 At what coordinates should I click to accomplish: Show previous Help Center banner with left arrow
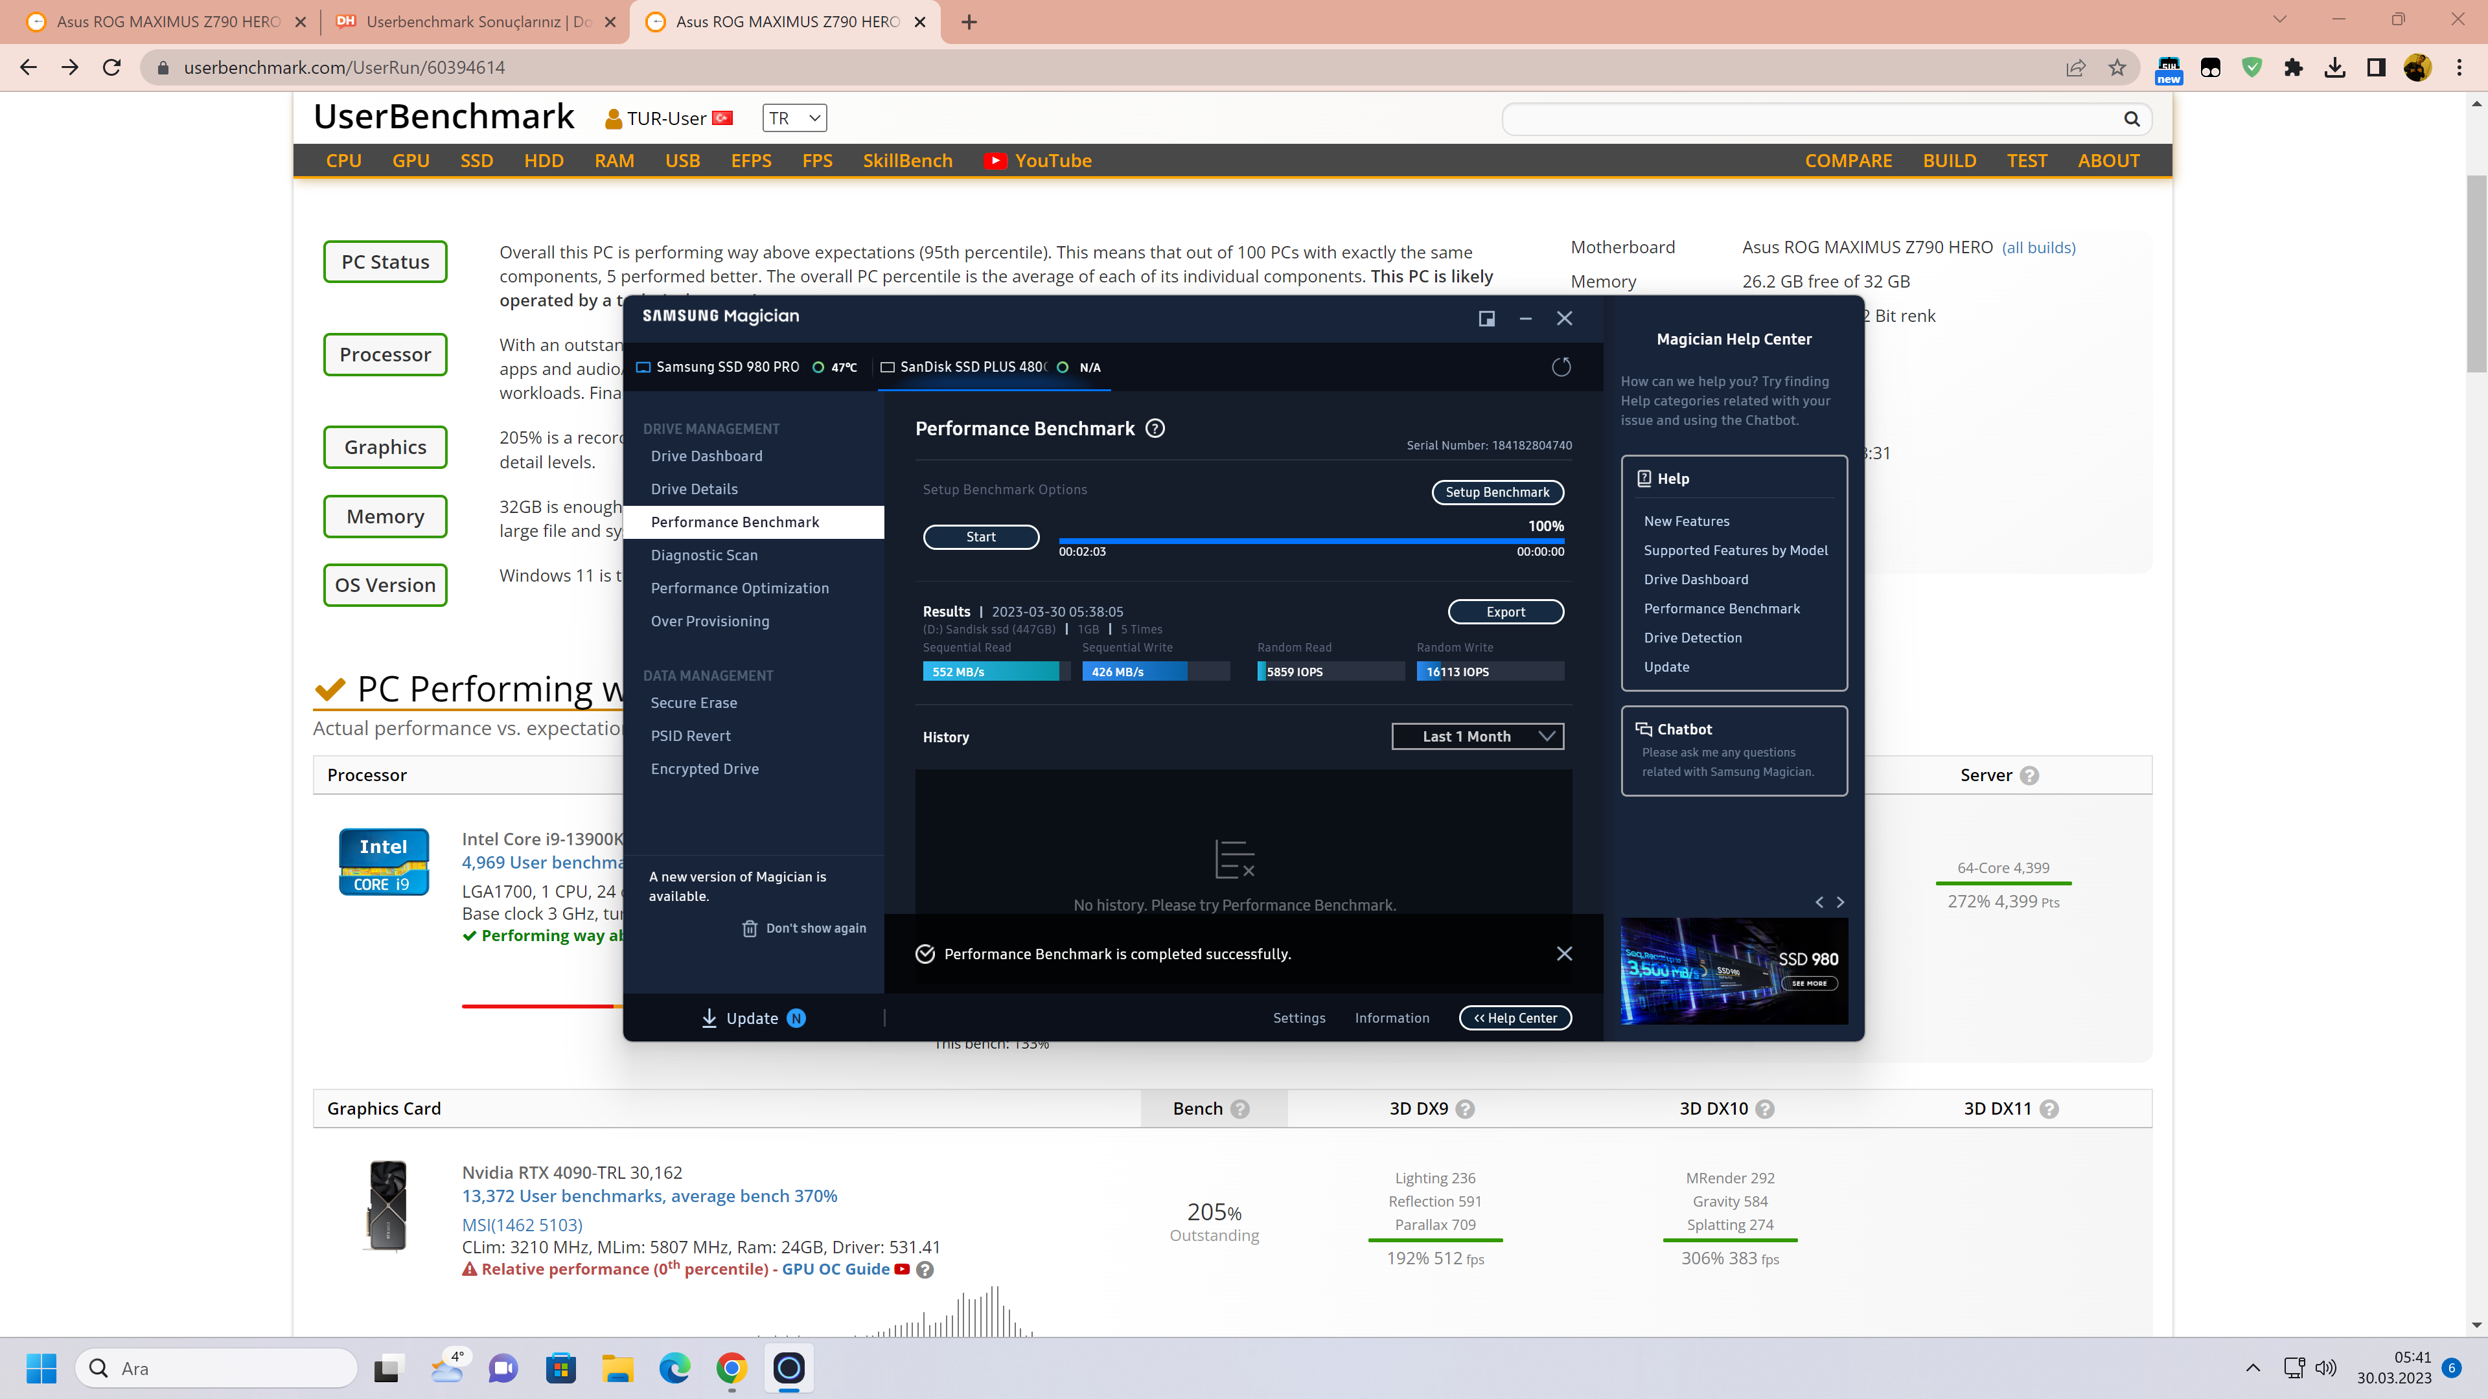tap(1819, 902)
